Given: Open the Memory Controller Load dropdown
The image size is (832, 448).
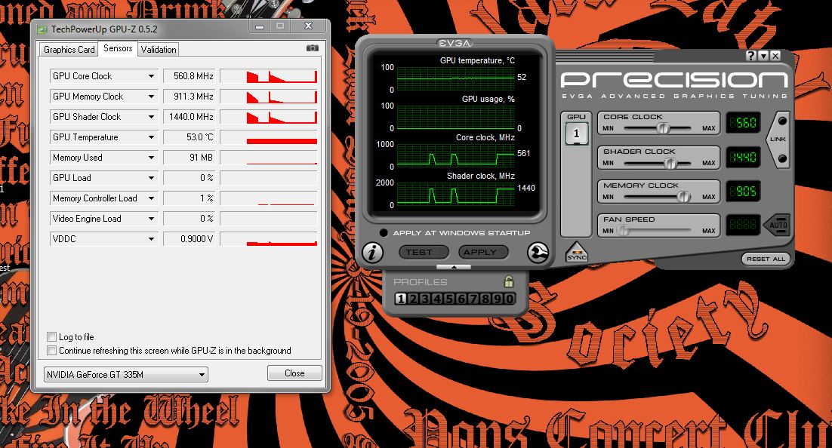Looking at the screenshot, I should point(151,198).
